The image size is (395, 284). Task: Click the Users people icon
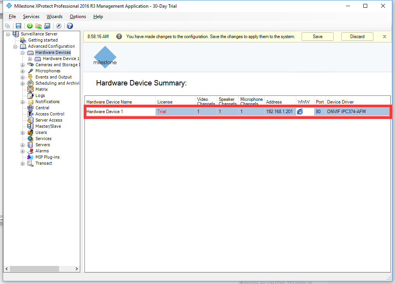tap(30, 132)
